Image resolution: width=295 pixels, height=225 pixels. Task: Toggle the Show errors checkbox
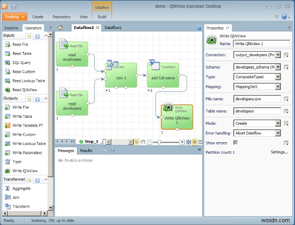(x=236, y=143)
